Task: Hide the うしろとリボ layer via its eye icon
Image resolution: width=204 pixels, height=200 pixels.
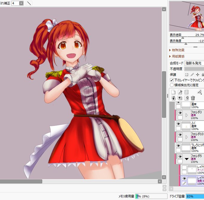Action: pos(178,145)
